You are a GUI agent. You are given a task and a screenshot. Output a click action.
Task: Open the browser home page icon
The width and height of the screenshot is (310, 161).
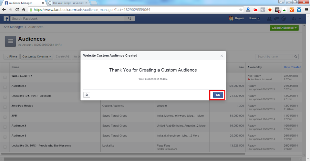click(x=24, y=10)
